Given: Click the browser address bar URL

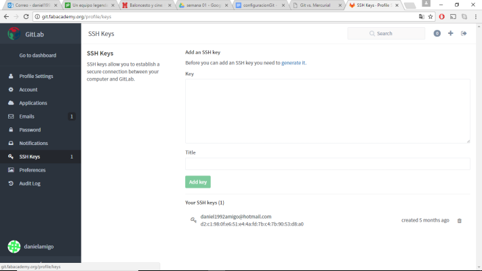Looking at the screenshot, I should click(76, 16).
